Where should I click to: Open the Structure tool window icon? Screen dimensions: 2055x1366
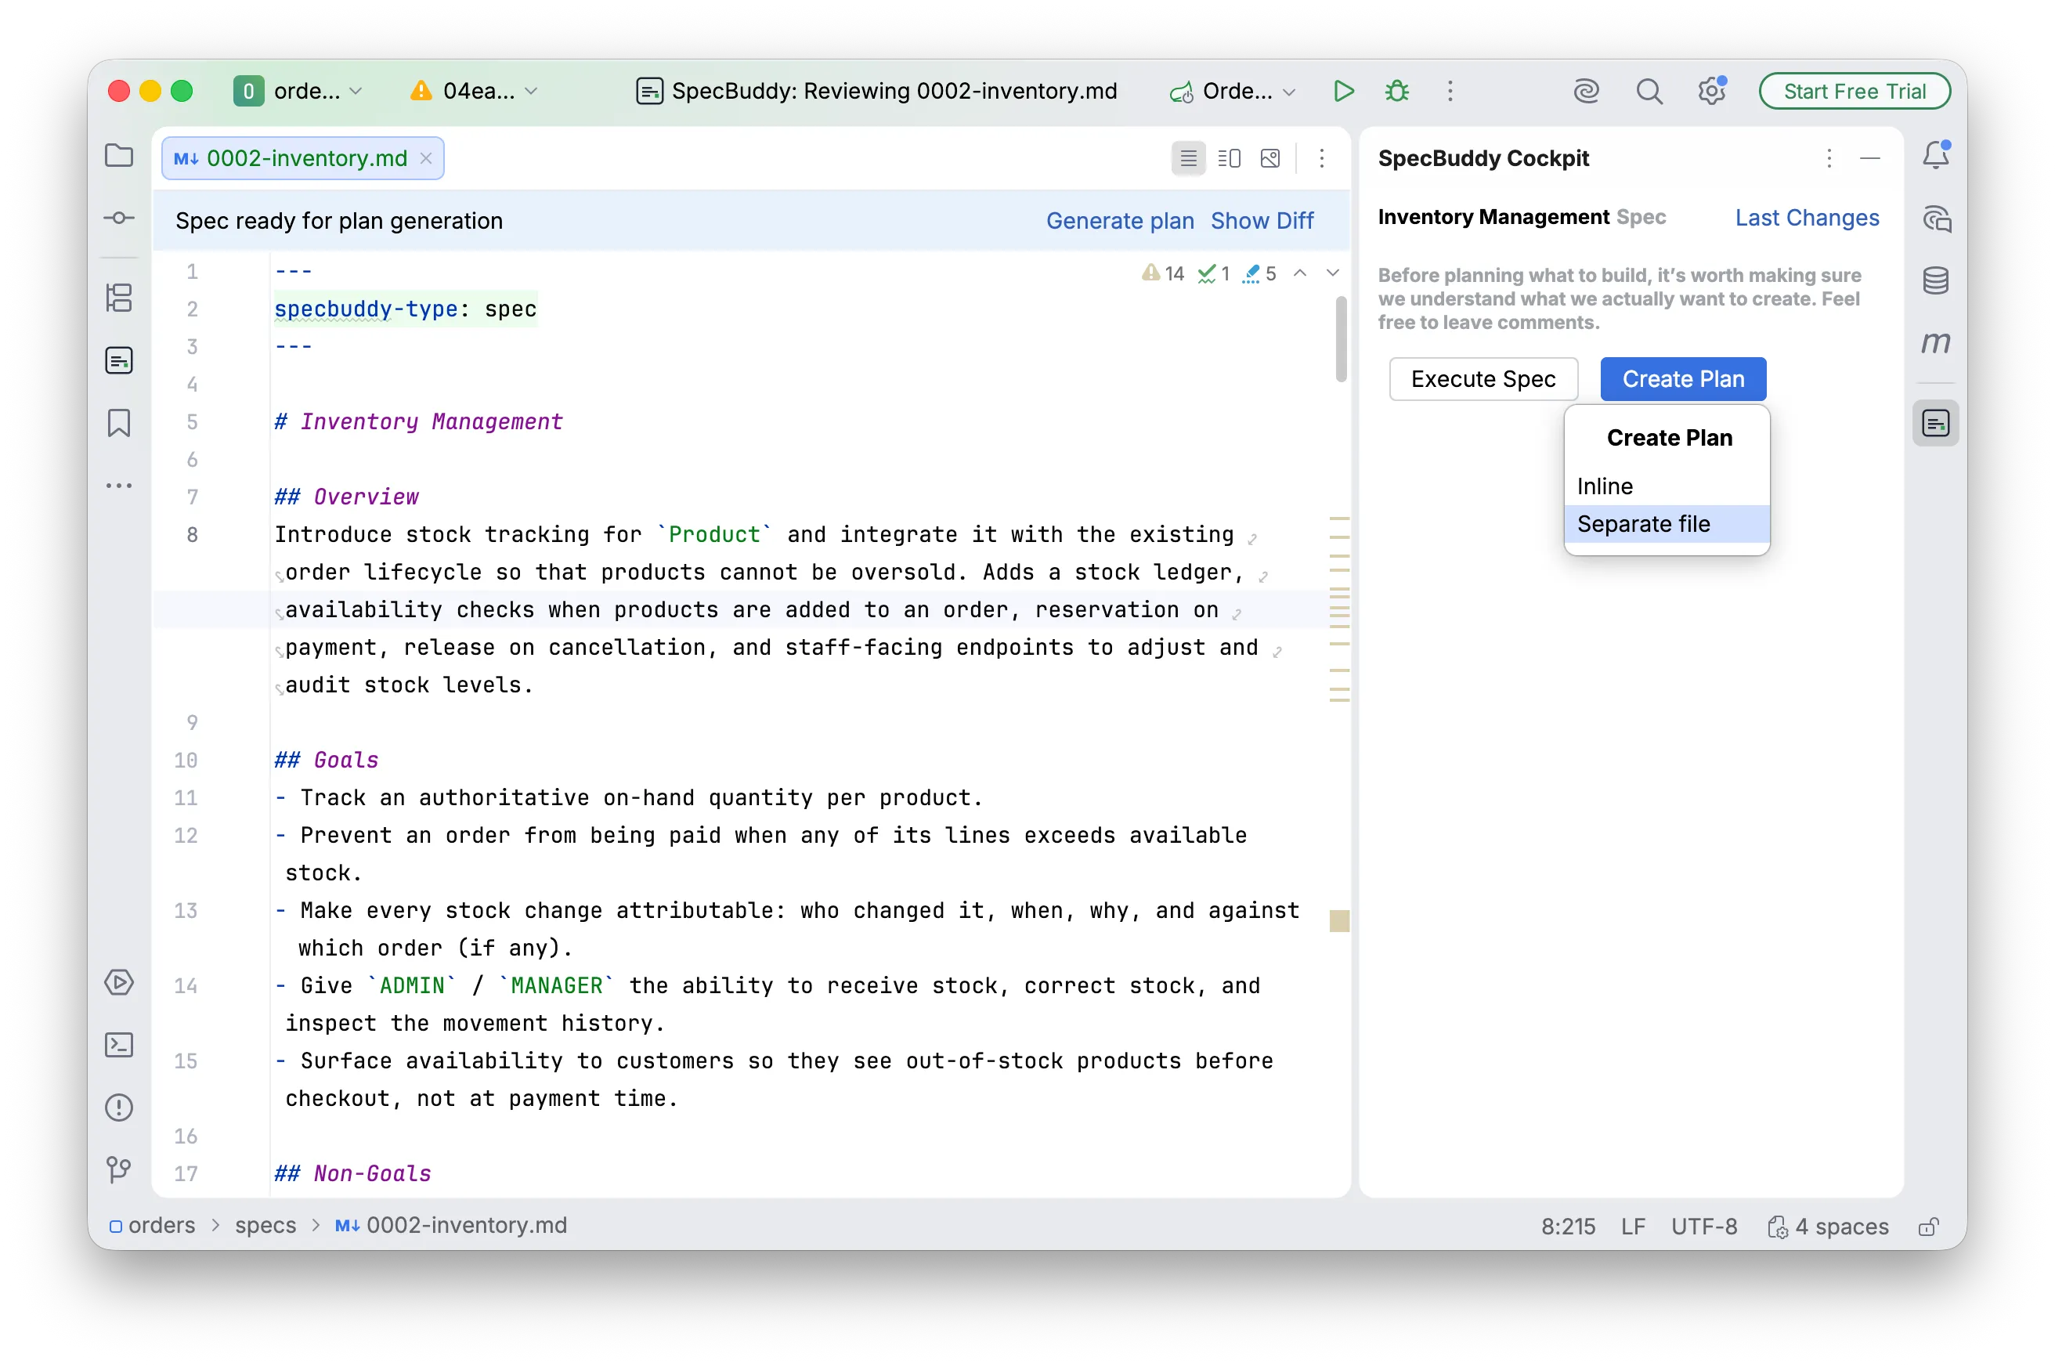click(118, 298)
